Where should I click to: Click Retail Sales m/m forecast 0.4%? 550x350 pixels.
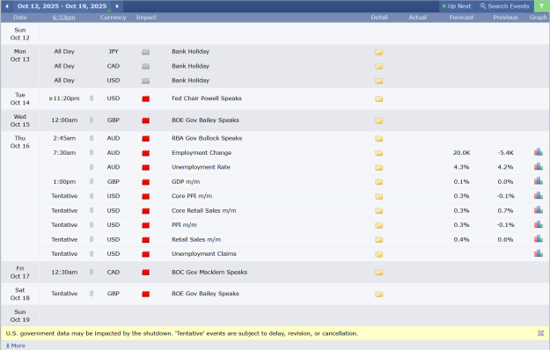coord(461,240)
